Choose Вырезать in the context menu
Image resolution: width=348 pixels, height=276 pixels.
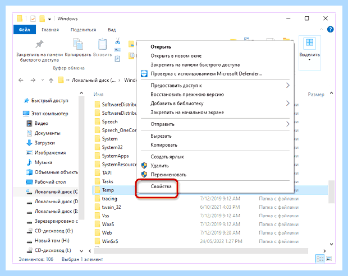coord(161,136)
